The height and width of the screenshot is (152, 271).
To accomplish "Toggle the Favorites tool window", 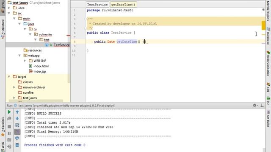I will coord(3,127).
